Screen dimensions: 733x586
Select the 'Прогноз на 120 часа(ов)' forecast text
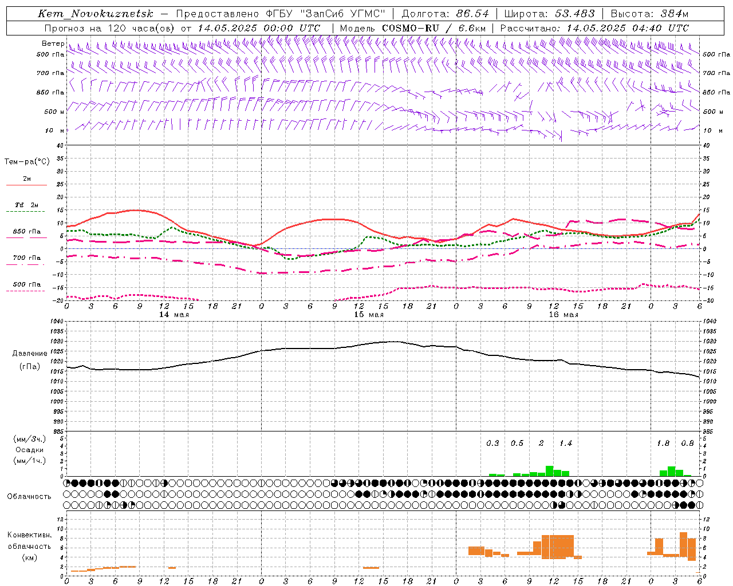(x=109, y=28)
